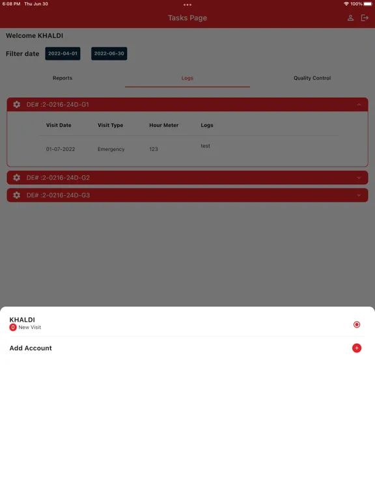Switch to the Reports tab
This screenshot has width=375, height=500.
coord(62,78)
